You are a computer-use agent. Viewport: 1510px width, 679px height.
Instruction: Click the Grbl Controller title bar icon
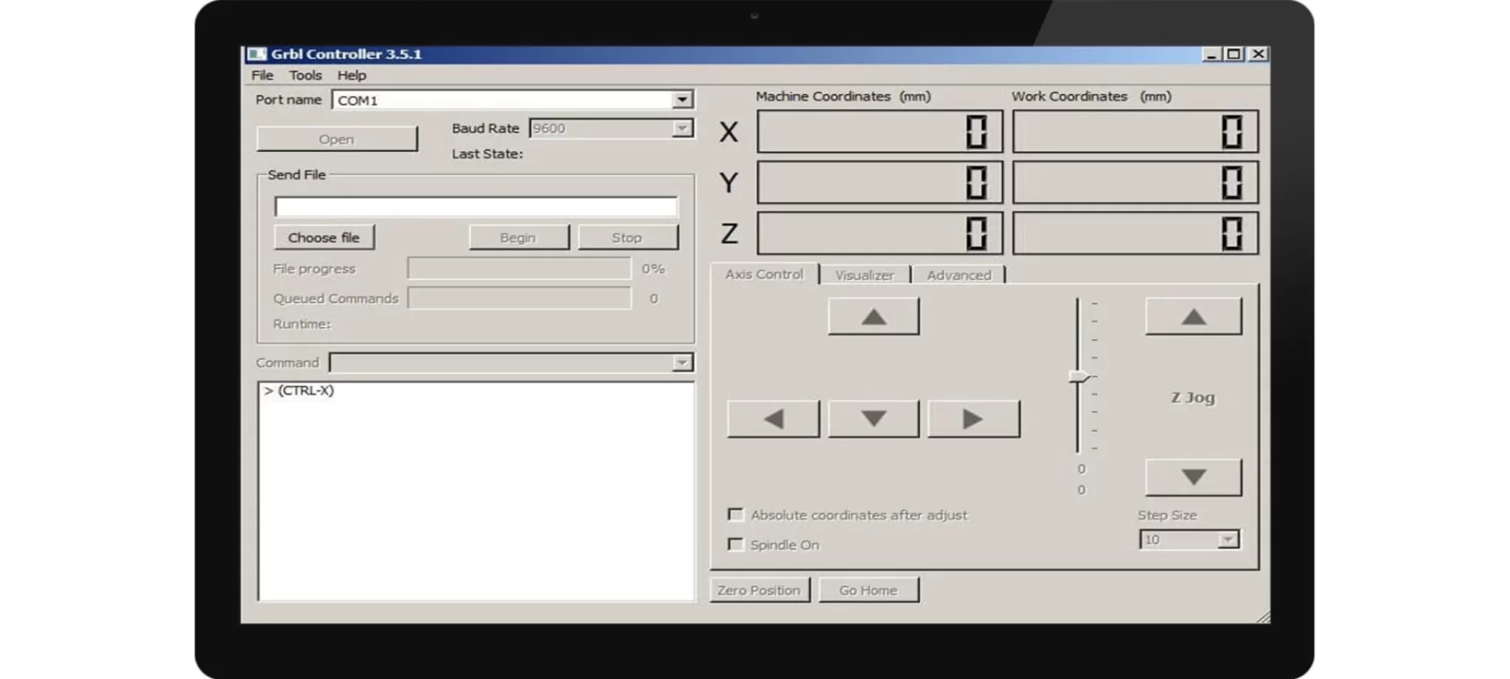[x=257, y=54]
